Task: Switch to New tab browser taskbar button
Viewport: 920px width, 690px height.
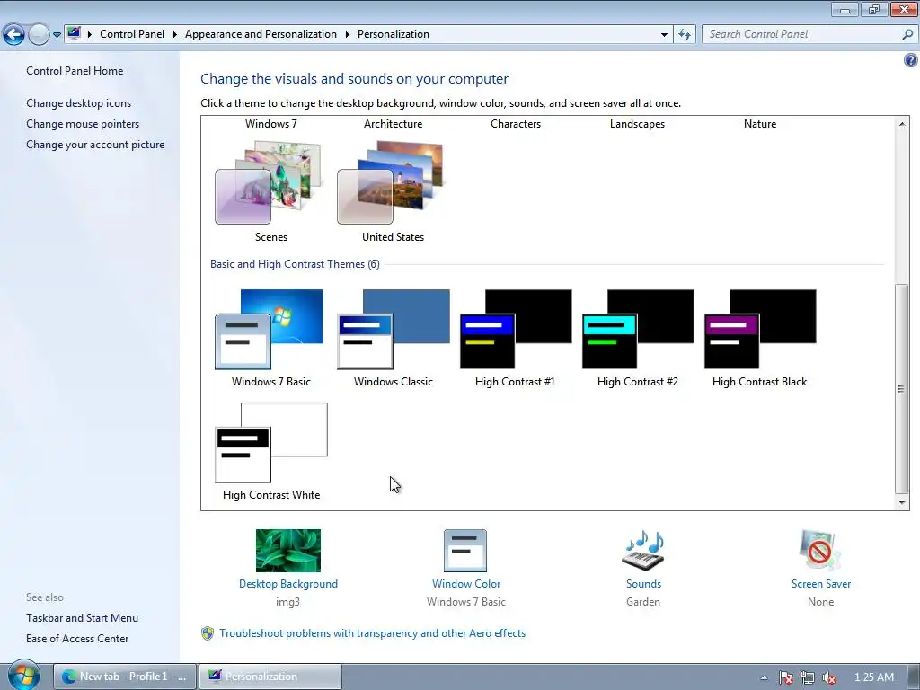Action: pos(124,677)
